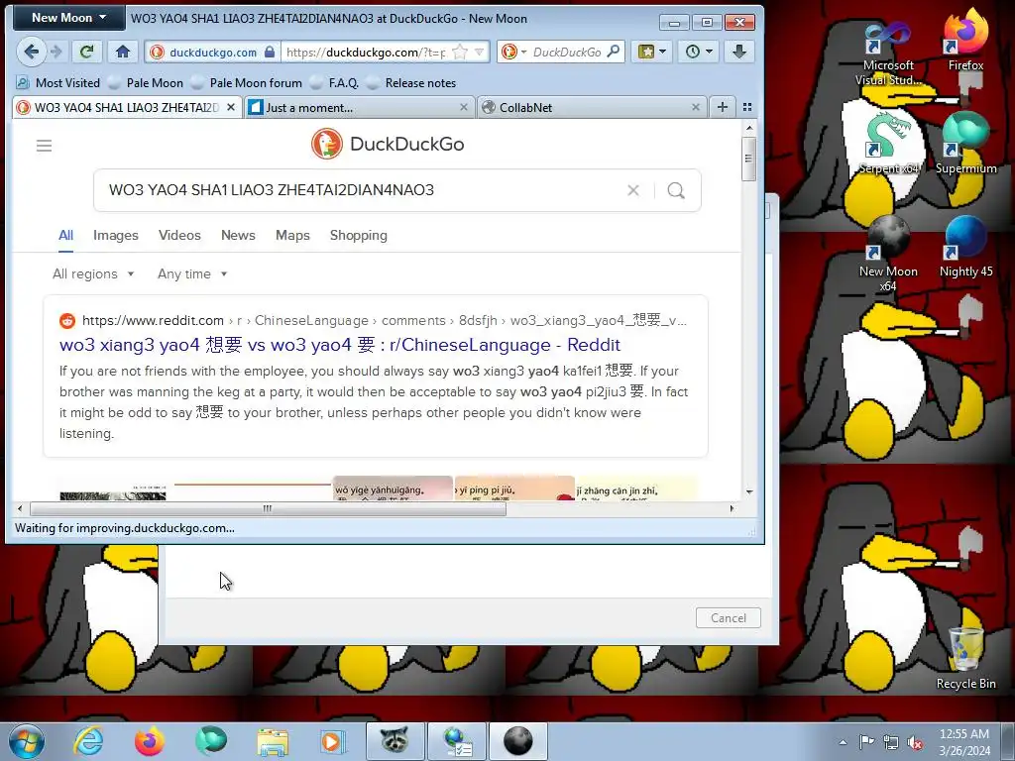
Task: Select the News results tab
Action: click(238, 236)
